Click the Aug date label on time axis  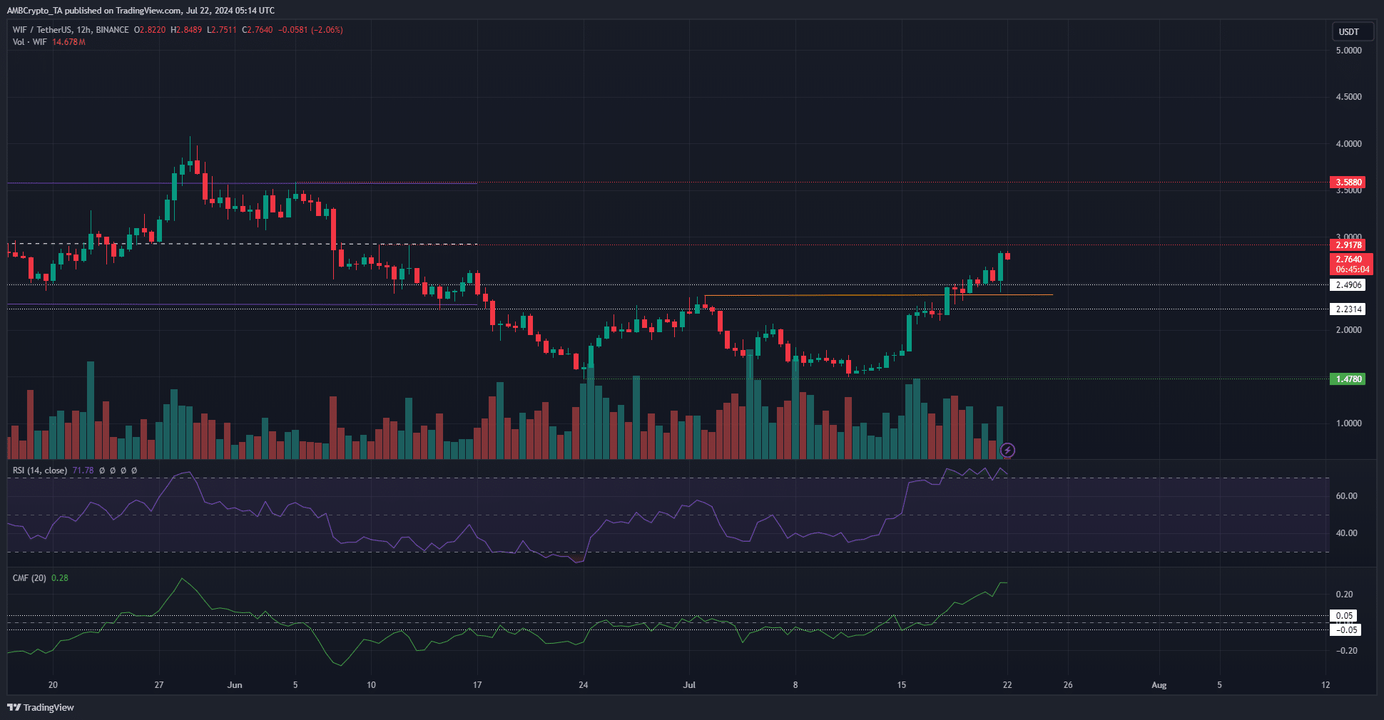[1159, 685]
